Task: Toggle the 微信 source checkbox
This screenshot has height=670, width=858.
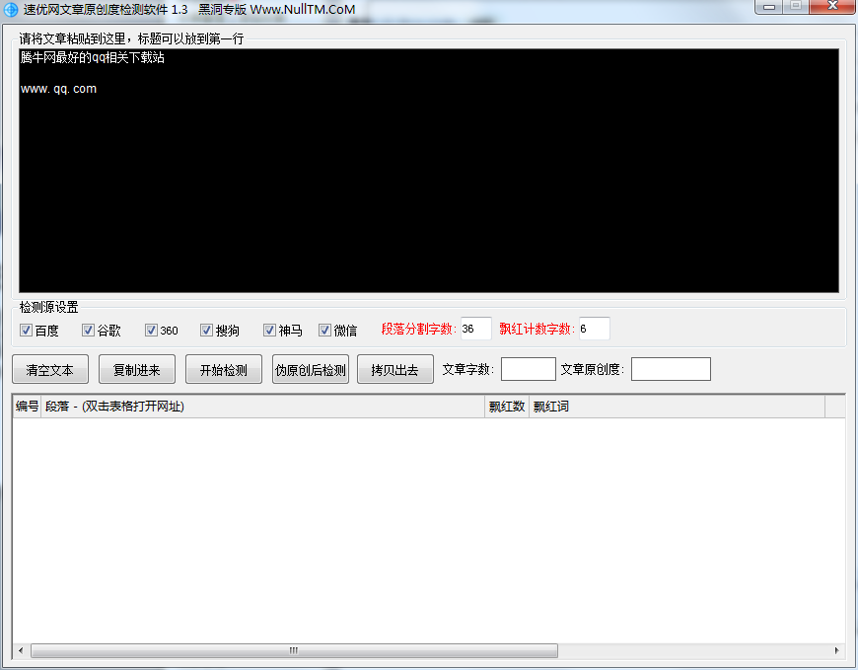Action: click(324, 331)
